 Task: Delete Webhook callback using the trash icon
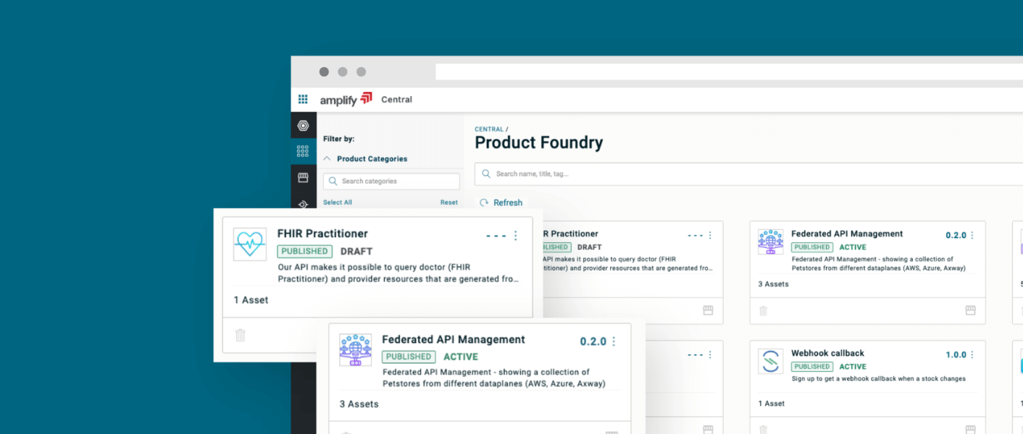coord(763,430)
